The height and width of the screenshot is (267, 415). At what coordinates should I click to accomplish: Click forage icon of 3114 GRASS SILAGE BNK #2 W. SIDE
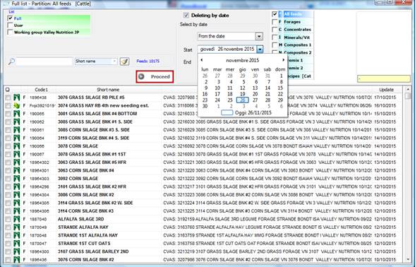point(17,203)
